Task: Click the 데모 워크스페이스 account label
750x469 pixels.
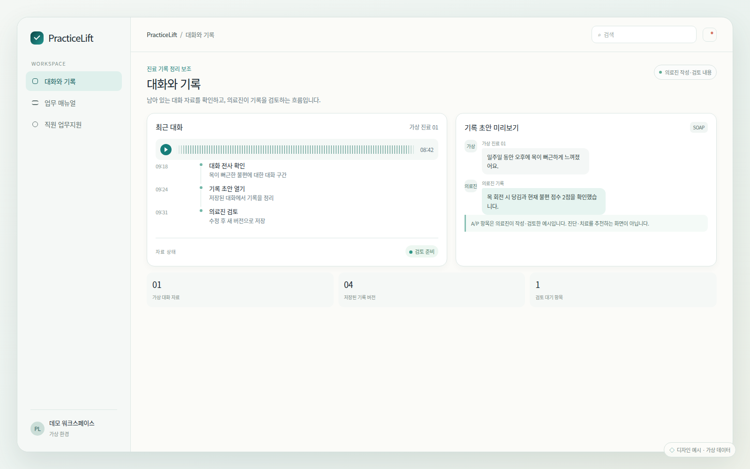Action: tap(72, 423)
